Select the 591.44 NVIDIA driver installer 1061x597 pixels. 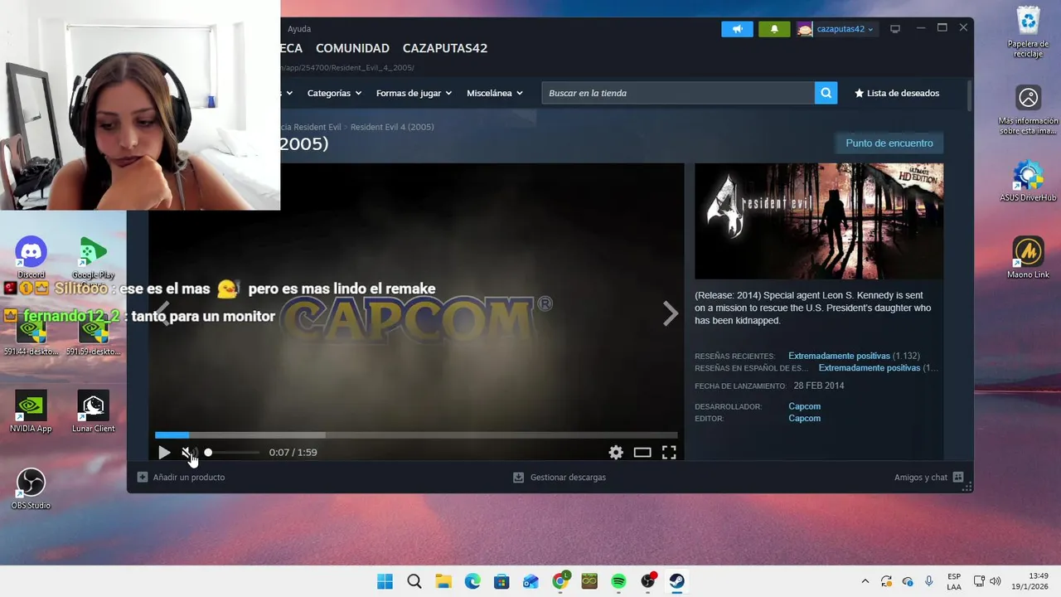[x=31, y=336]
